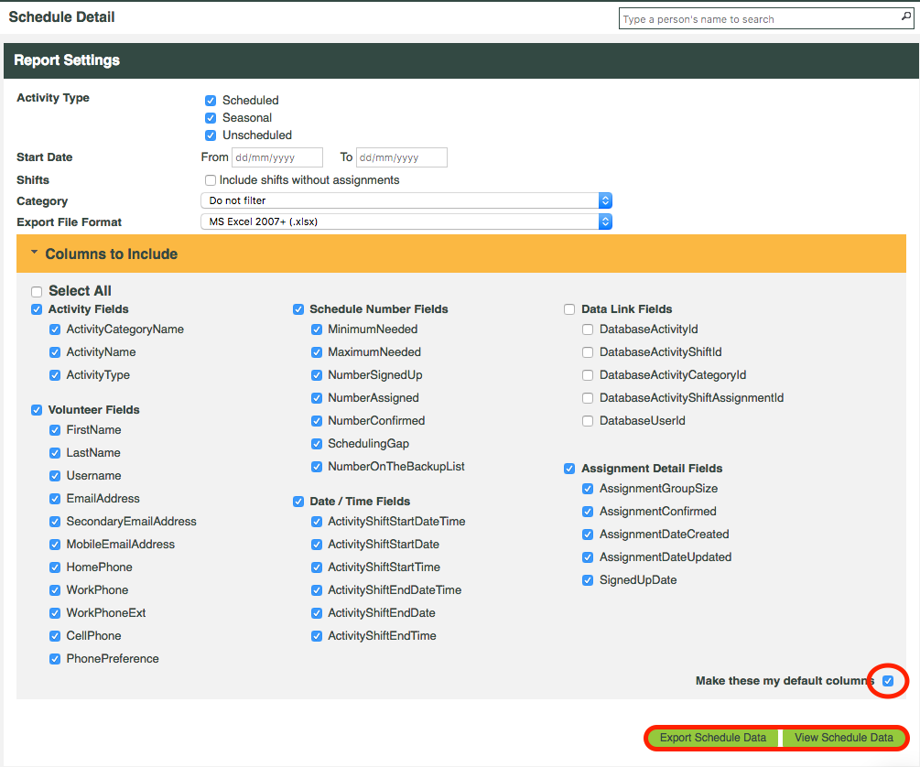This screenshot has width=920, height=767.
Task: Uncheck MinimumNeeded column
Action: point(316,329)
